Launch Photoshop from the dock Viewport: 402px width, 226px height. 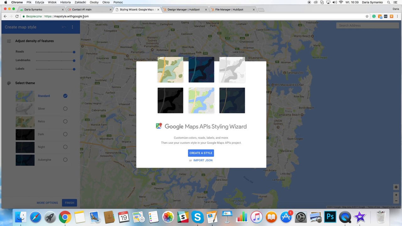click(x=330, y=217)
